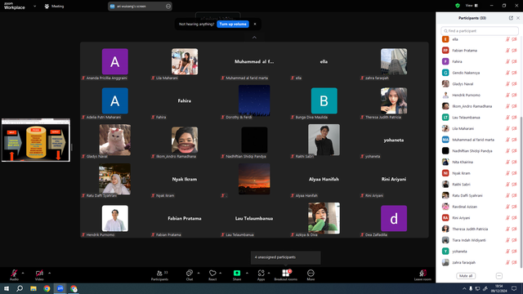Select Ravdinal Azizan in participant list
This screenshot has width=523, height=294.
pos(480,207)
